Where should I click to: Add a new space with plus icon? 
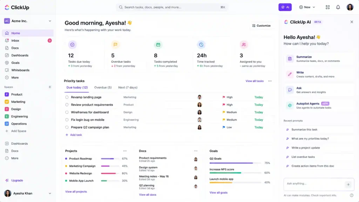[x=50, y=87]
